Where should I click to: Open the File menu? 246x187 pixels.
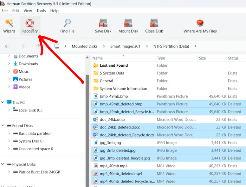[x=4, y=11]
